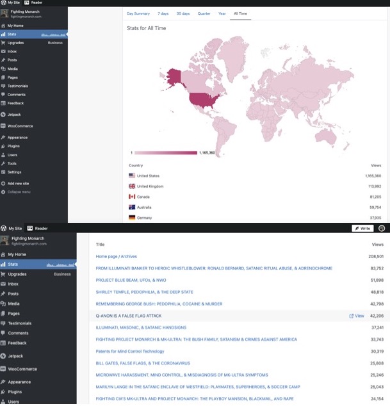Switch to the Day Summary tab
The width and height of the screenshot is (390, 406).
(x=138, y=13)
